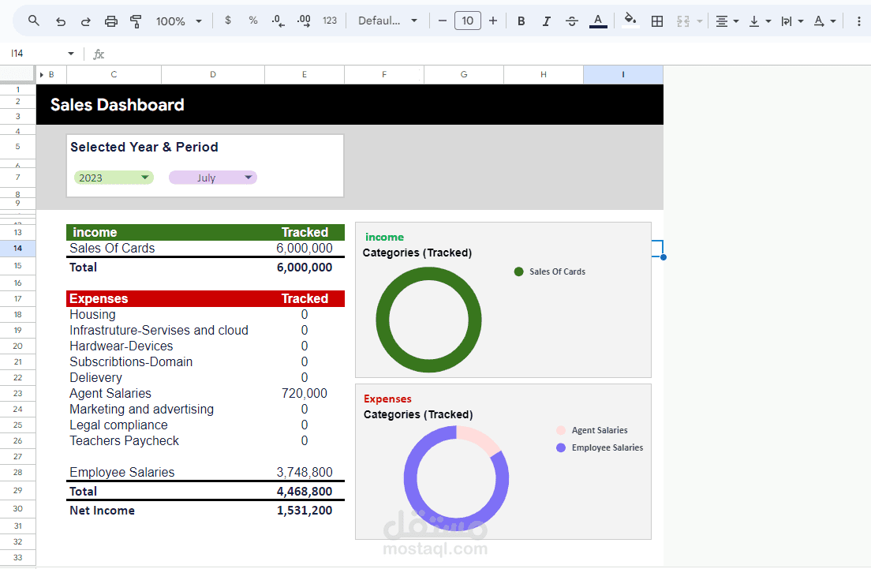
Task: Click the search magnifier icon in toolbar
Action: point(34,21)
